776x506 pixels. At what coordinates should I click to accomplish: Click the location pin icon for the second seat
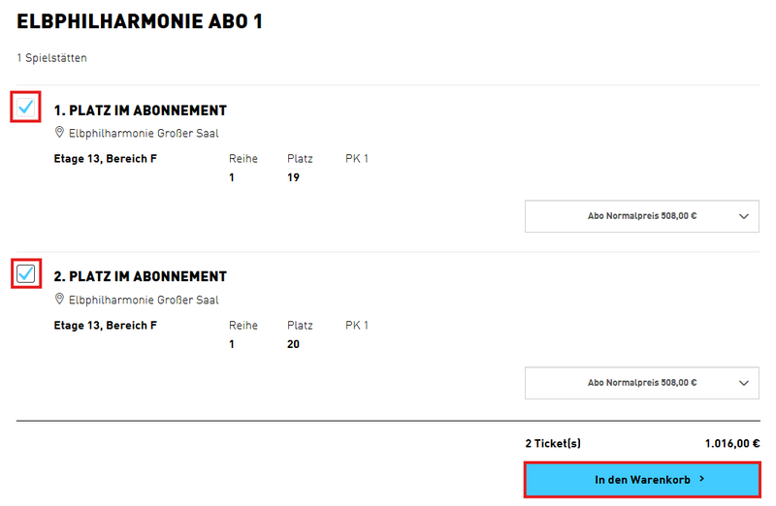coord(59,300)
